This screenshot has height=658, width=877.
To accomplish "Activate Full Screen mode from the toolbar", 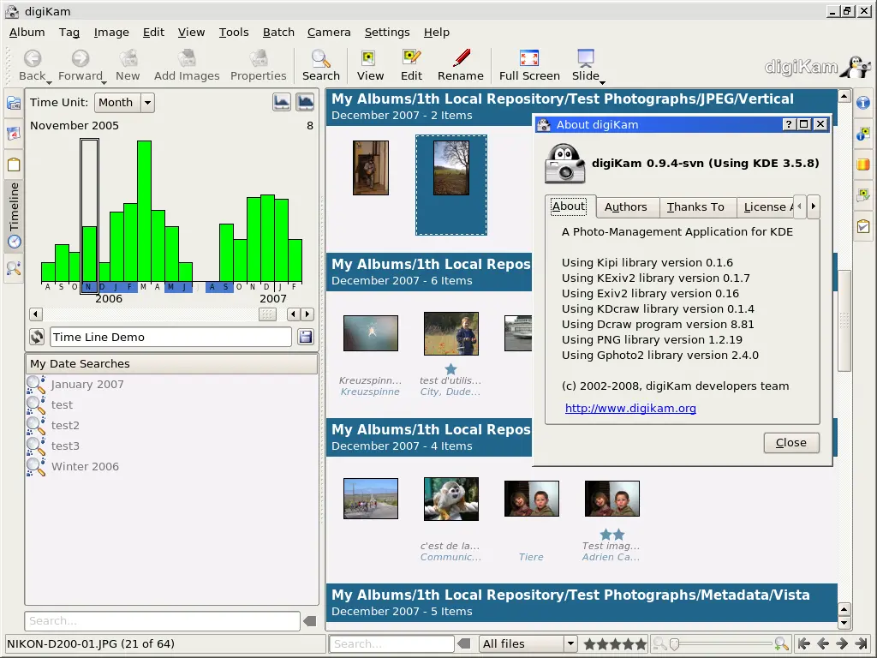I will (x=528, y=63).
